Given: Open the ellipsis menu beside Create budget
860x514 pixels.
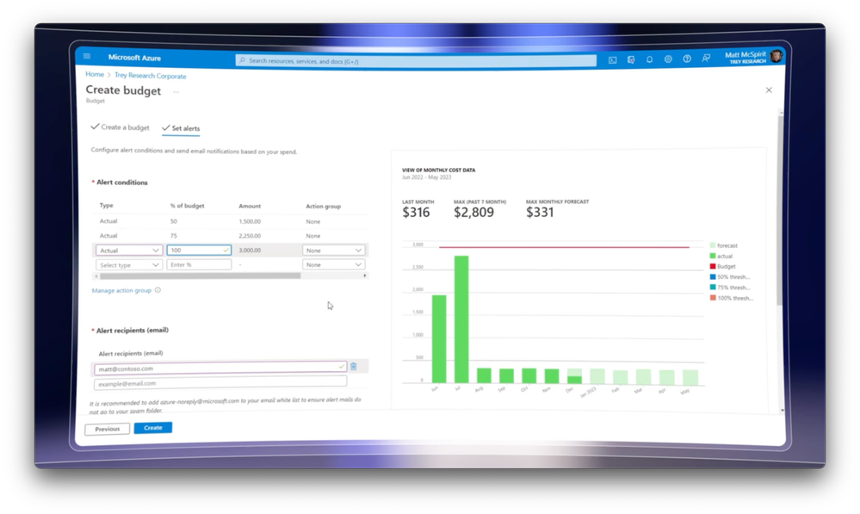Looking at the screenshot, I should click(x=176, y=91).
